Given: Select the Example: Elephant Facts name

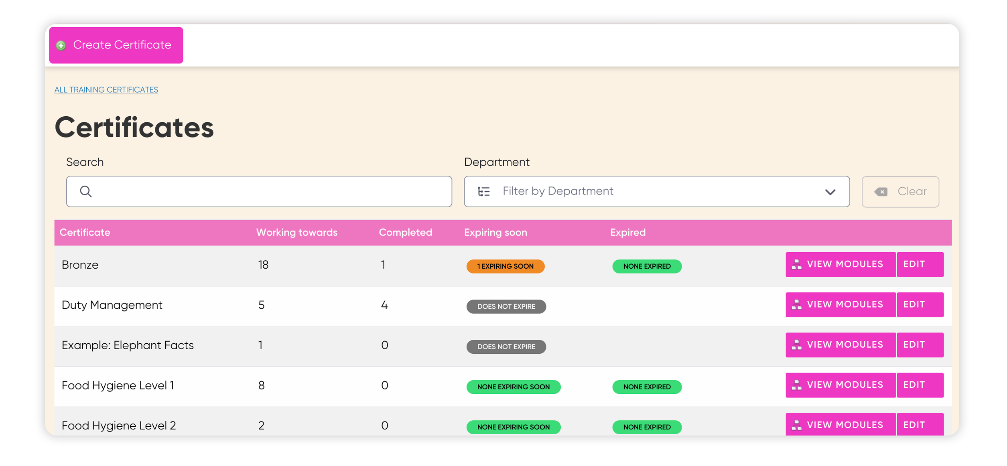Looking at the screenshot, I should pos(128,345).
